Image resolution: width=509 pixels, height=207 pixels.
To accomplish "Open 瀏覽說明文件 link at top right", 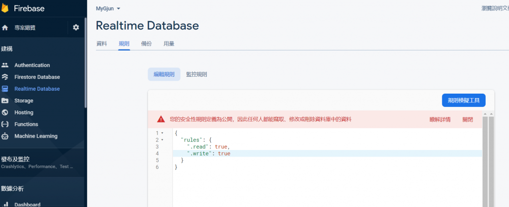I will pyautogui.click(x=495, y=9).
